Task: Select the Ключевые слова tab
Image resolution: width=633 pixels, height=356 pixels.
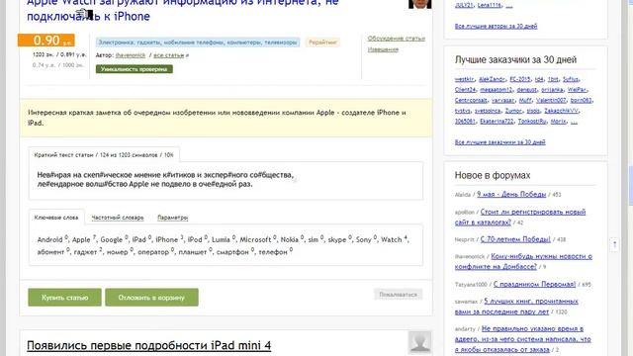Action: (x=56, y=218)
